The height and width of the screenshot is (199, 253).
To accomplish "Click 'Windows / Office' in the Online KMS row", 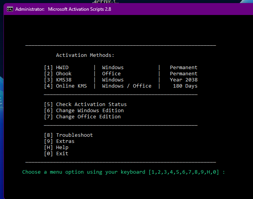I will point(126,86).
